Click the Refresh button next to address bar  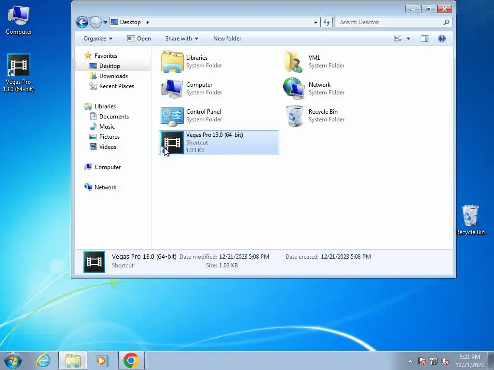327,22
